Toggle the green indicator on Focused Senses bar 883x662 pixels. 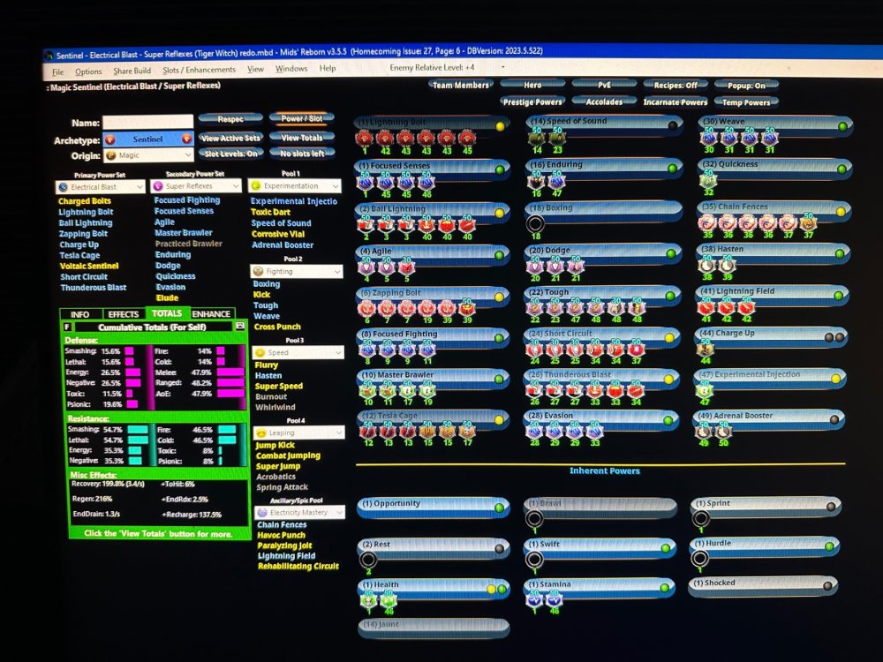point(500,167)
